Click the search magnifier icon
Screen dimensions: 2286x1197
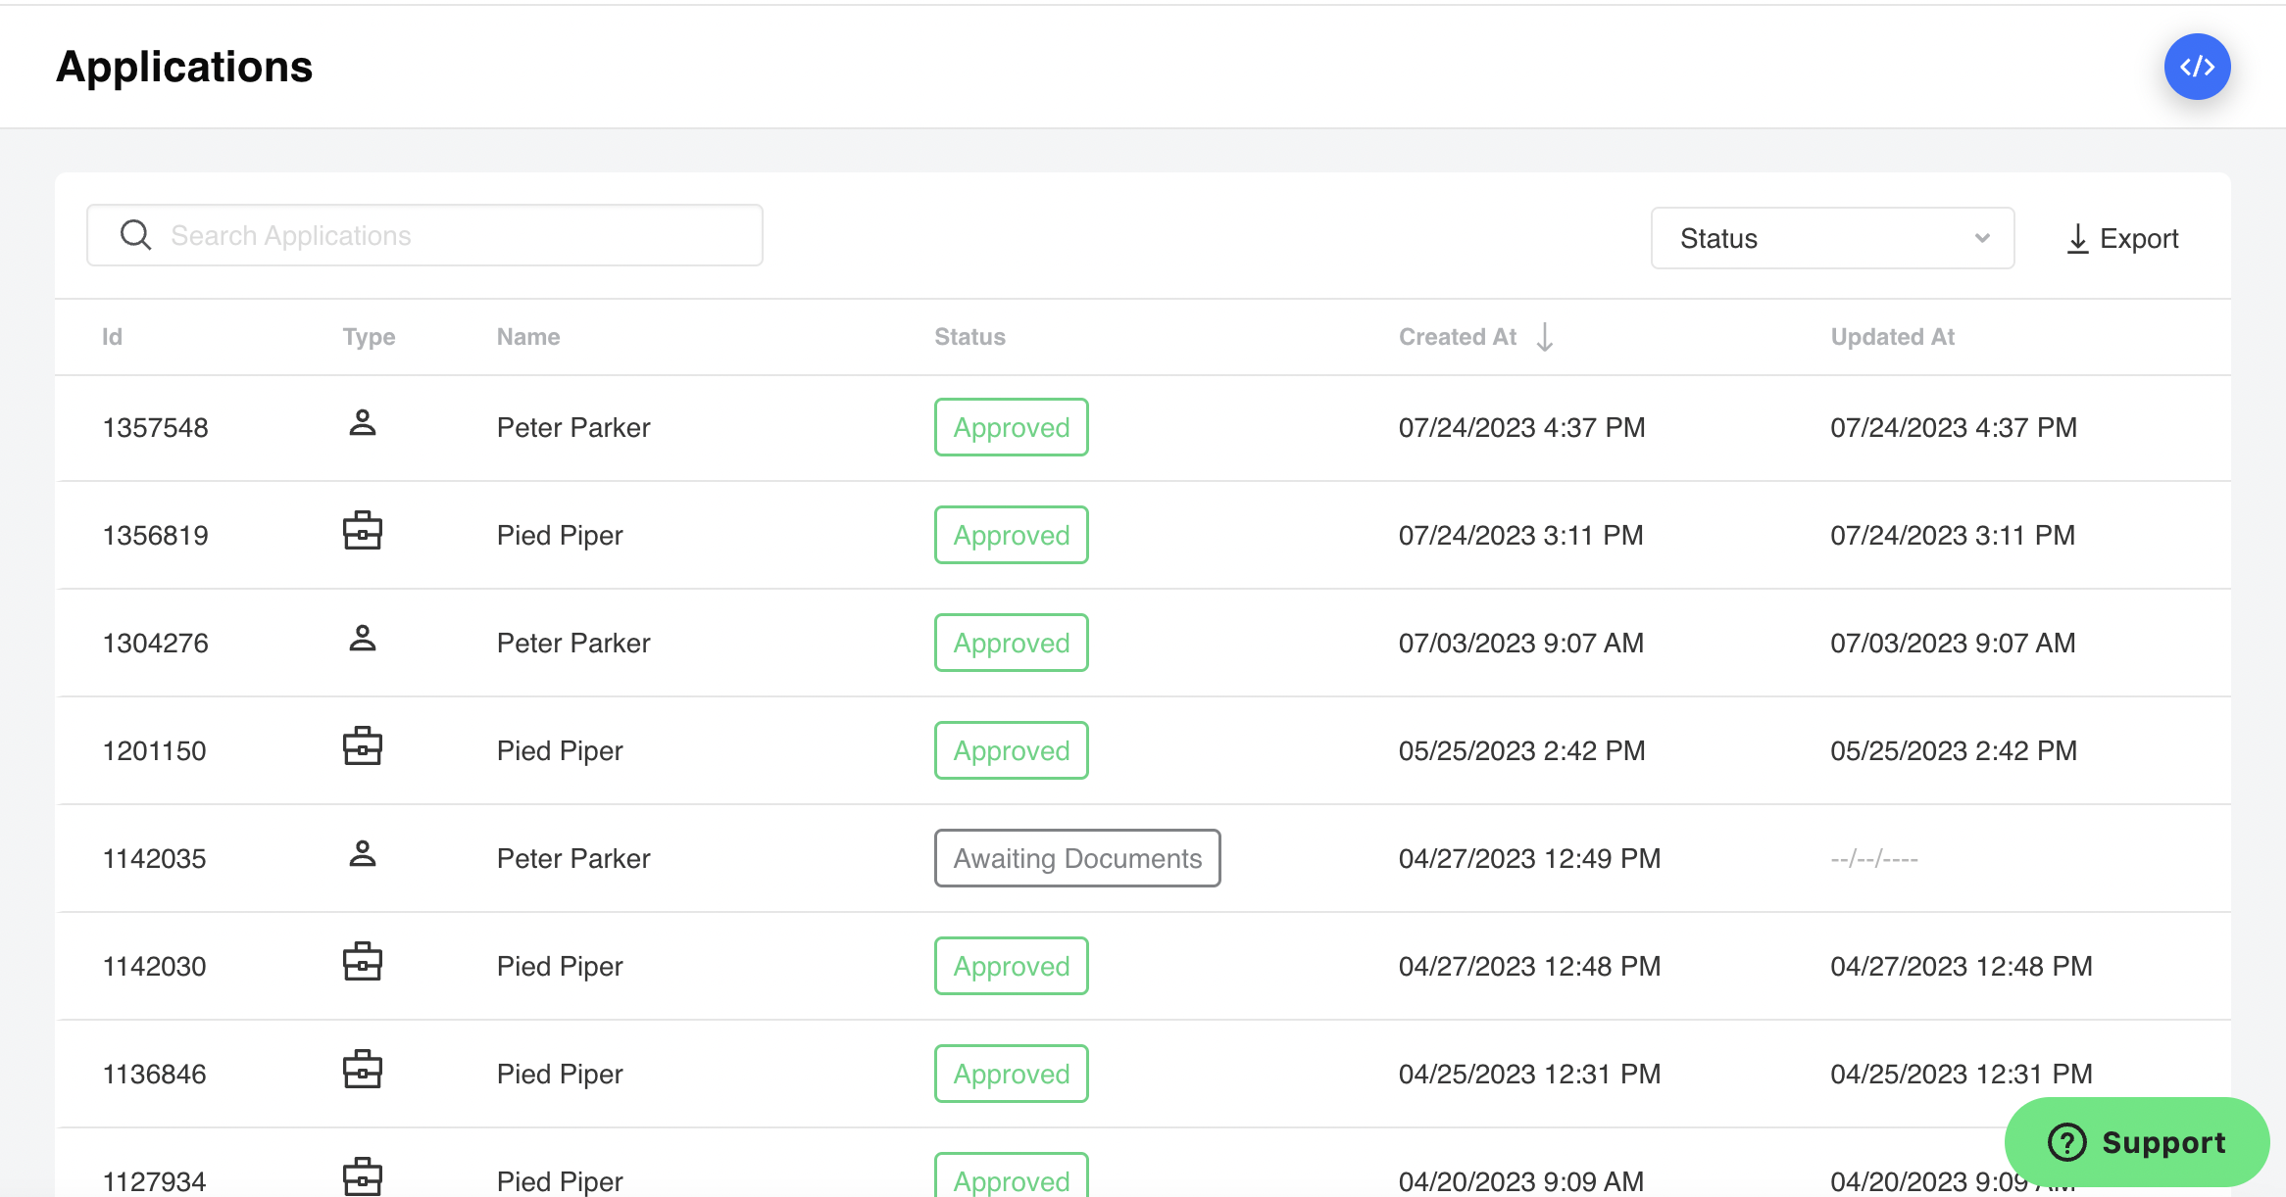135,235
